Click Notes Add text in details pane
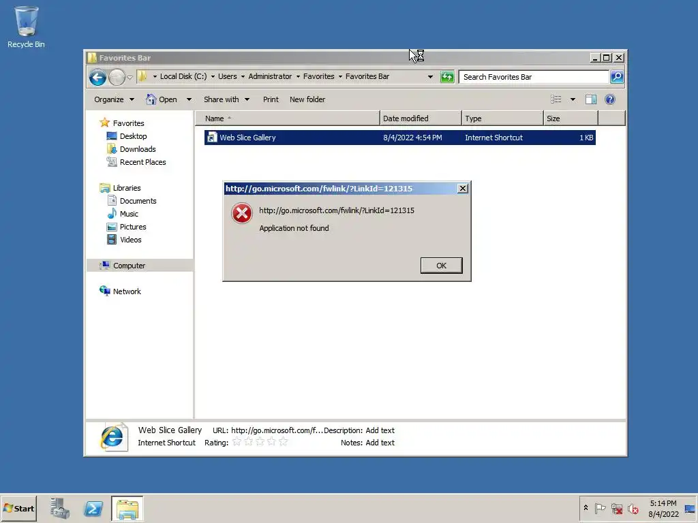The width and height of the screenshot is (698, 523). pyautogui.click(x=380, y=443)
